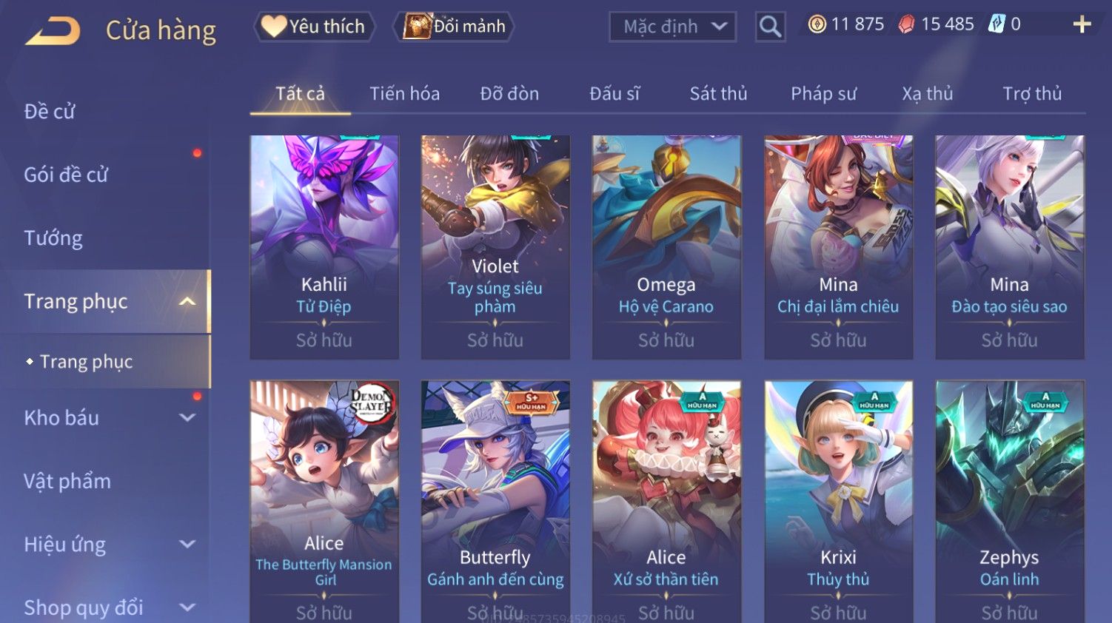Select the Kahlii Tử Điệp skin card

coord(324,247)
